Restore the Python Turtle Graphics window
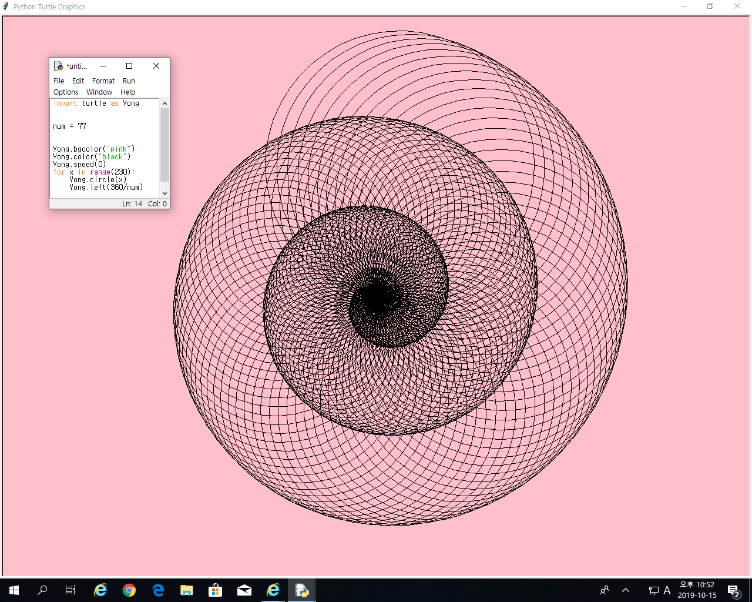 [710, 6]
